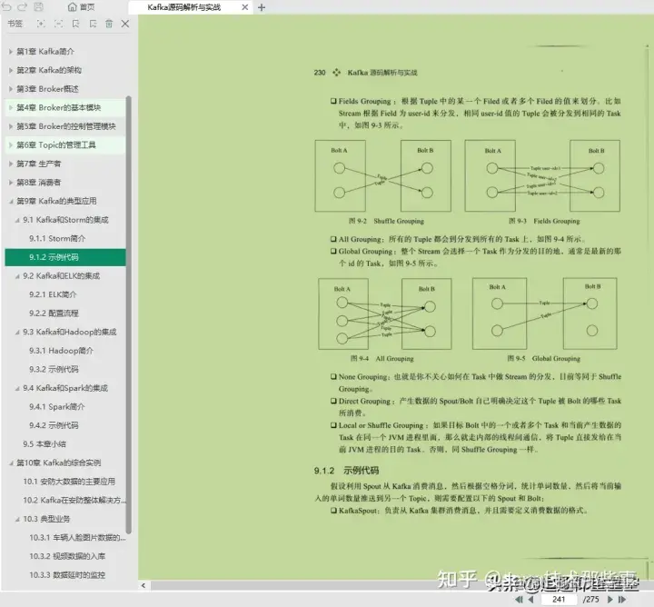
Task: Go to bookmark 9.1.1 Storm简介
Action: pos(57,239)
